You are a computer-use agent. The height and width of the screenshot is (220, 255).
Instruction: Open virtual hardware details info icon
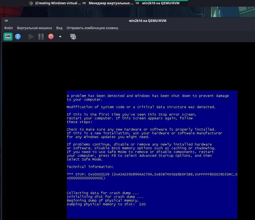(18, 37)
